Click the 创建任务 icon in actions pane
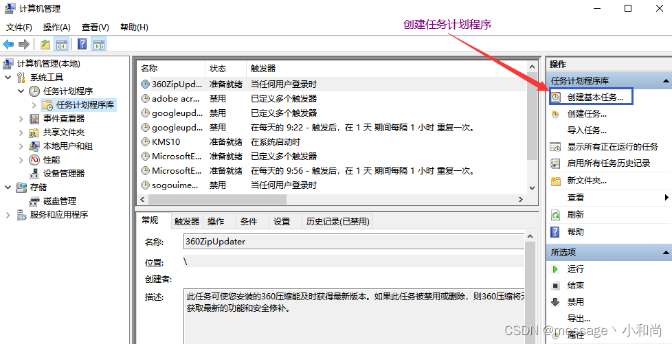Screen dimensions: 672x344 (x=555, y=114)
